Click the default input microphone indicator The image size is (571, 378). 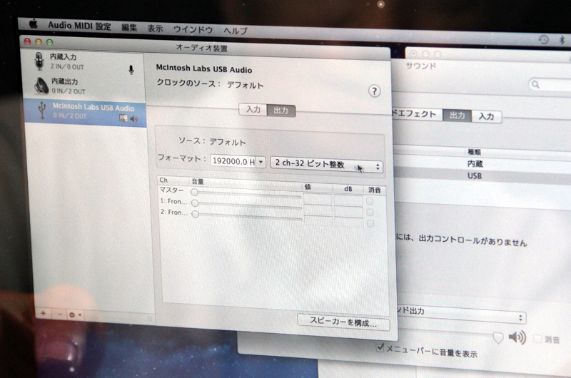click(x=131, y=69)
